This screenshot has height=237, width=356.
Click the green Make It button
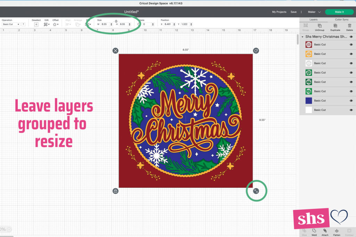[x=339, y=12]
